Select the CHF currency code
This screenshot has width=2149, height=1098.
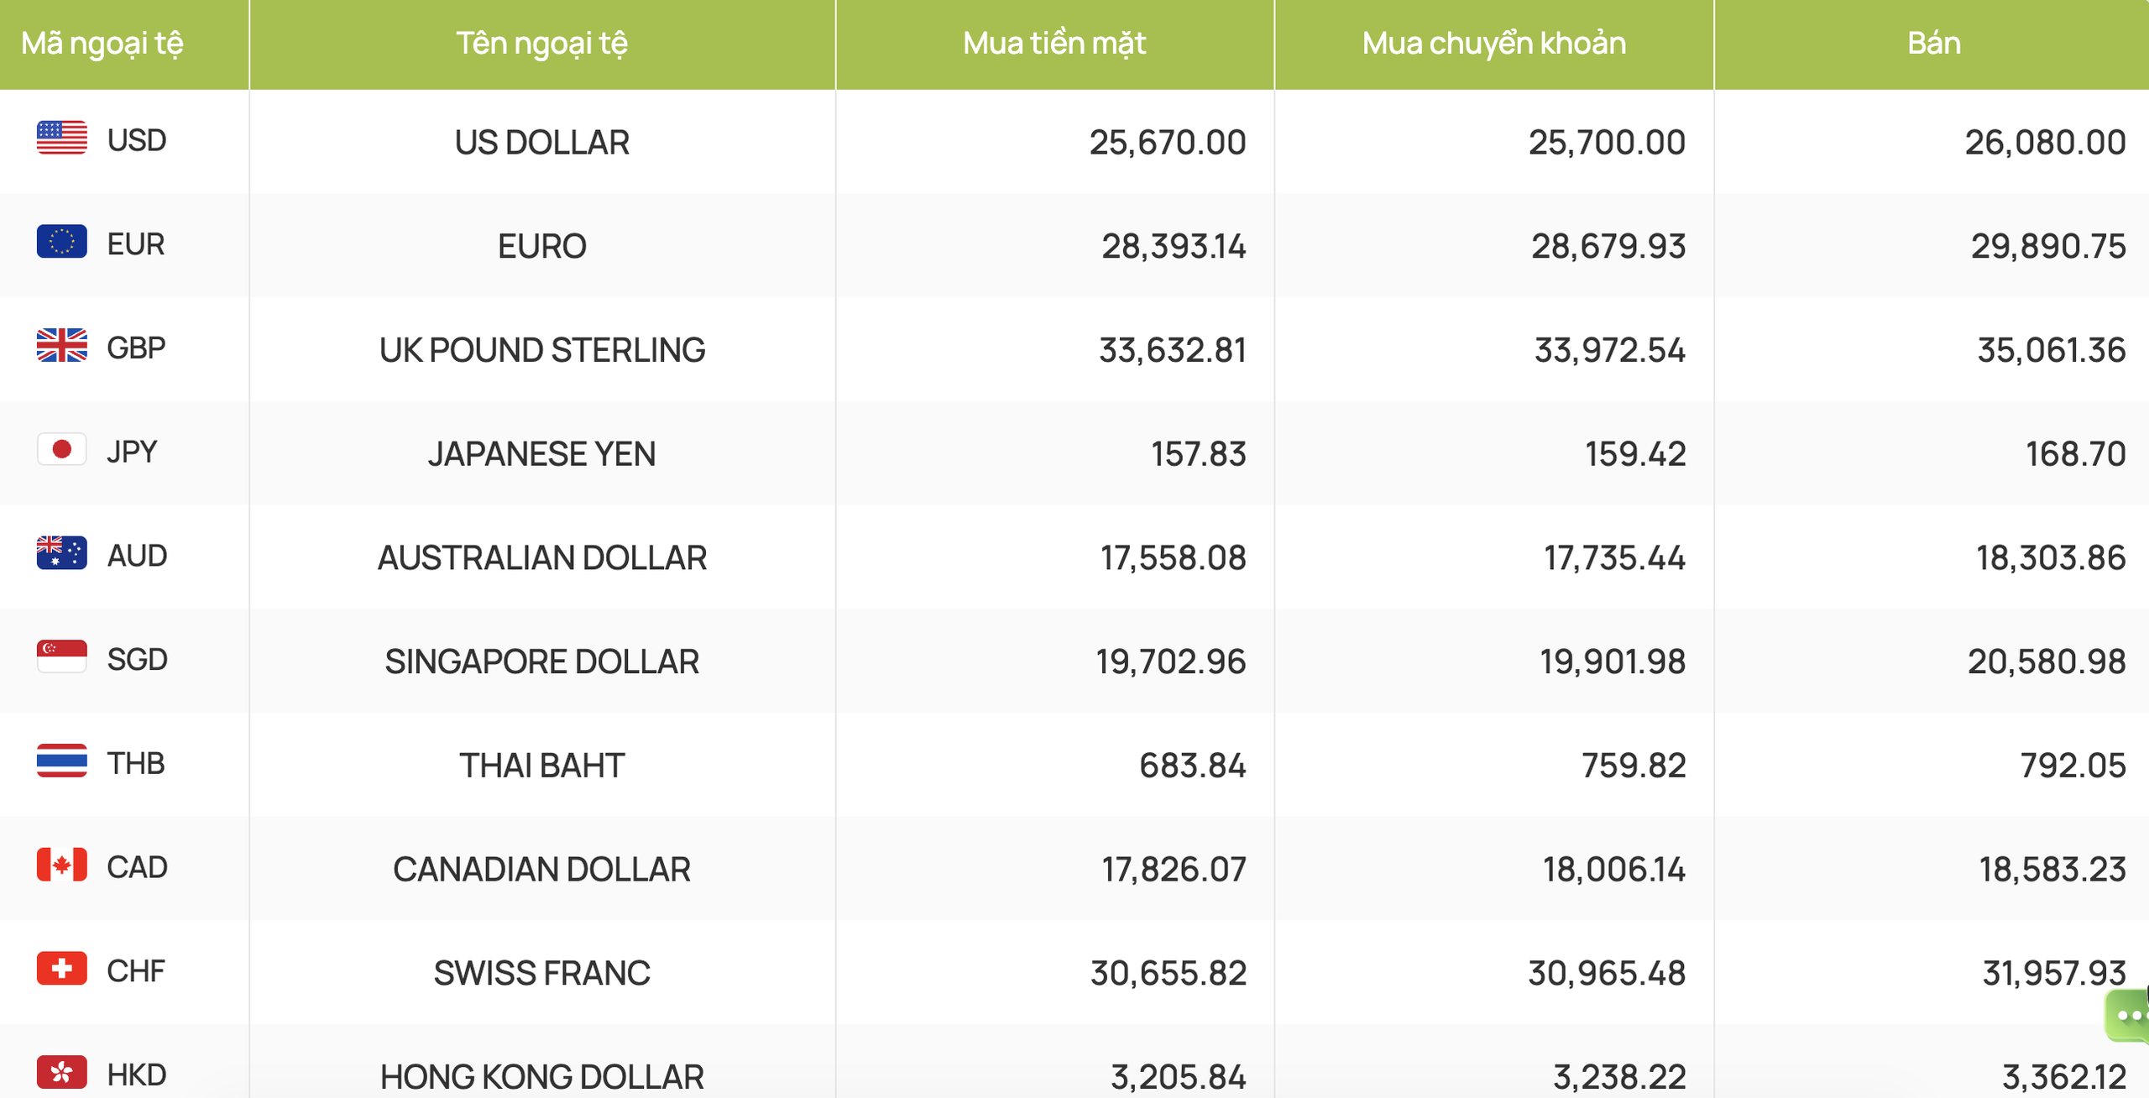click(135, 970)
